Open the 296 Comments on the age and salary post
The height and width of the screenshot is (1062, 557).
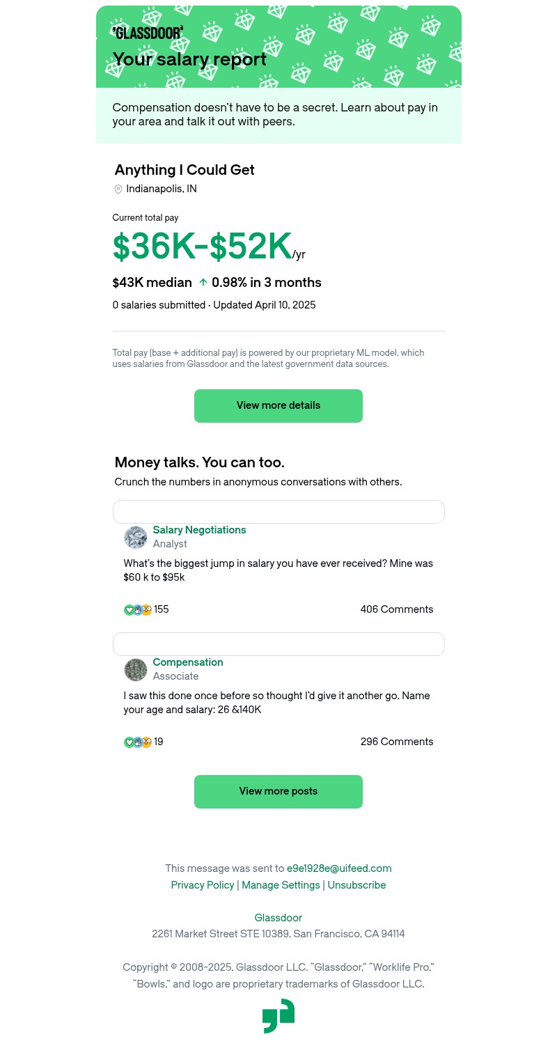pos(397,742)
